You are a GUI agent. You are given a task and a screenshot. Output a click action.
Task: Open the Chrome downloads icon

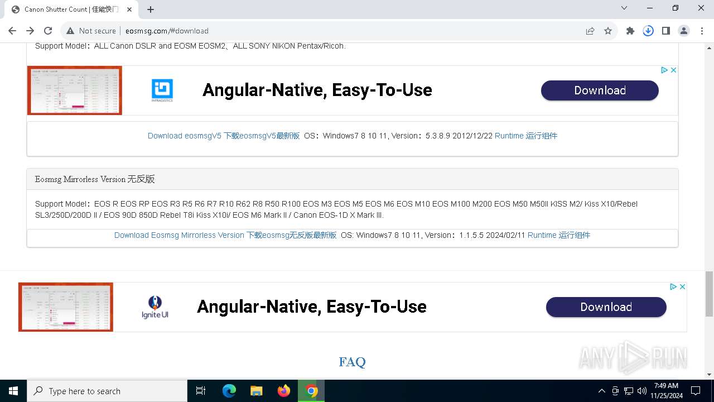[648, 31]
